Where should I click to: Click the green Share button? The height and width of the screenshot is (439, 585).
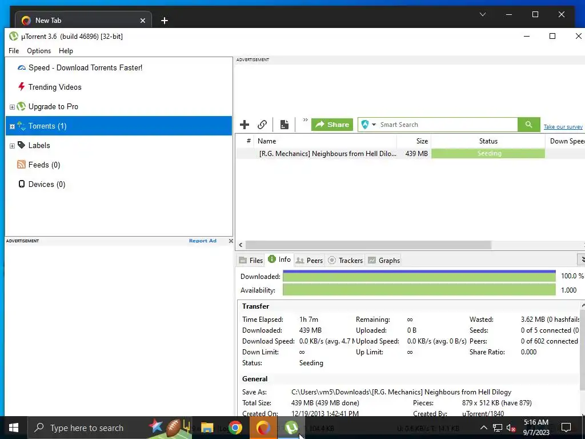click(332, 125)
